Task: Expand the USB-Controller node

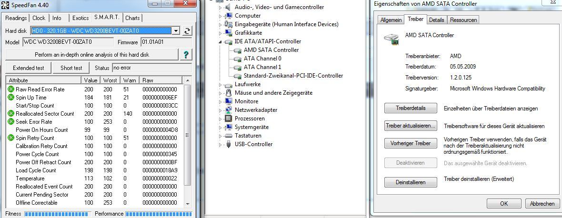Action: click(x=221, y=145)
